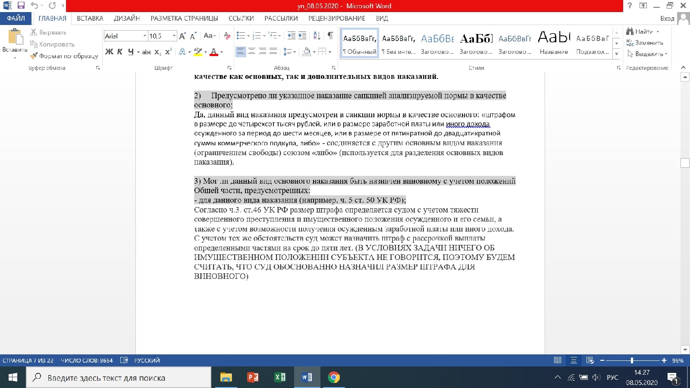Toggle subscript formatting
This screenshot has height=388, width=690.
coord(158,52)
